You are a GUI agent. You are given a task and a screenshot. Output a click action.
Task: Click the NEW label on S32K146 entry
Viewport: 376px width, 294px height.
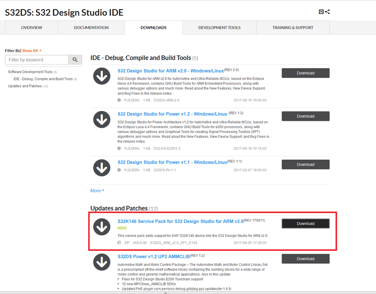(x=122, y=228)
